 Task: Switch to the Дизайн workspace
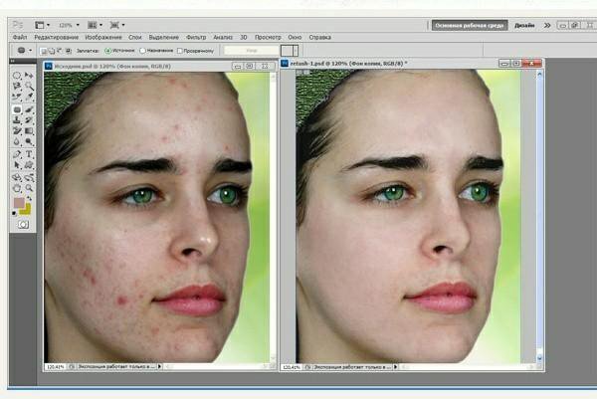tap(524, 24)
